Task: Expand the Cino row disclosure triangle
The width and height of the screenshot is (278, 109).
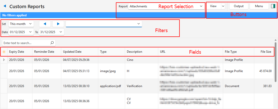Action: coord(4,60)
